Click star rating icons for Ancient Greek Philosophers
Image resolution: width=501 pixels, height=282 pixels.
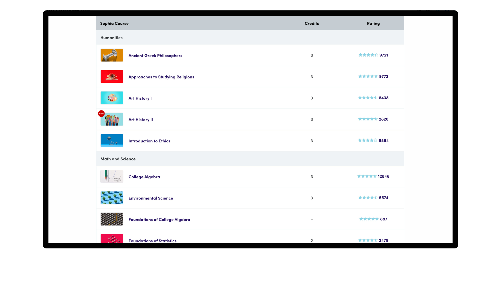tap(368, 55)
